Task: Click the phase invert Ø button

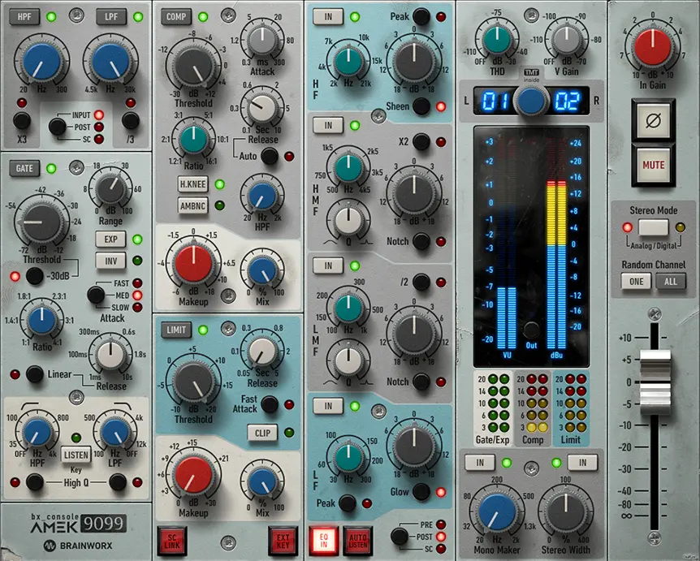Action: click(x=653, y=120)
